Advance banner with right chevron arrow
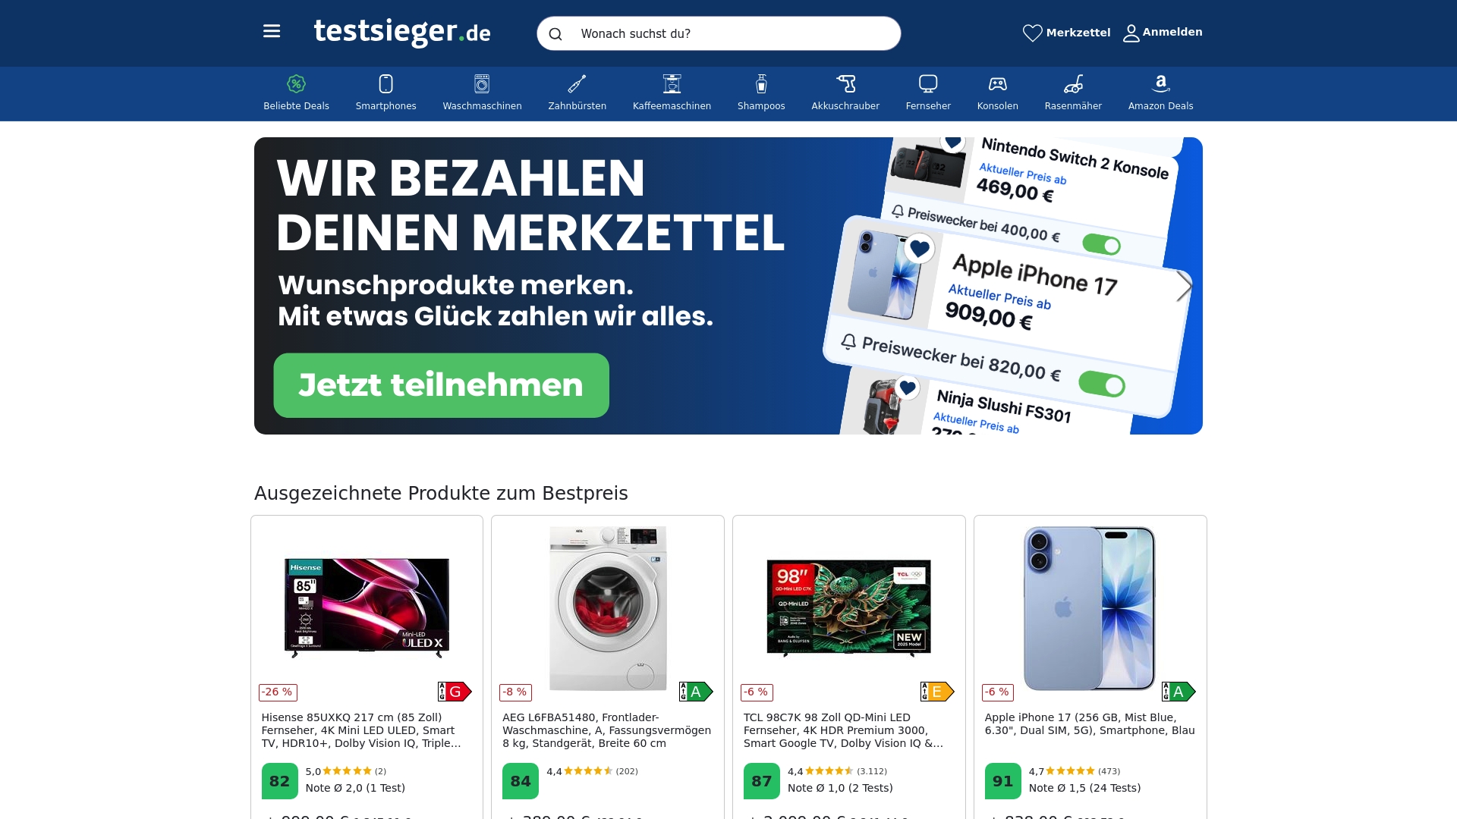The image size is (1457, 819). click(x=1184, y=286)
